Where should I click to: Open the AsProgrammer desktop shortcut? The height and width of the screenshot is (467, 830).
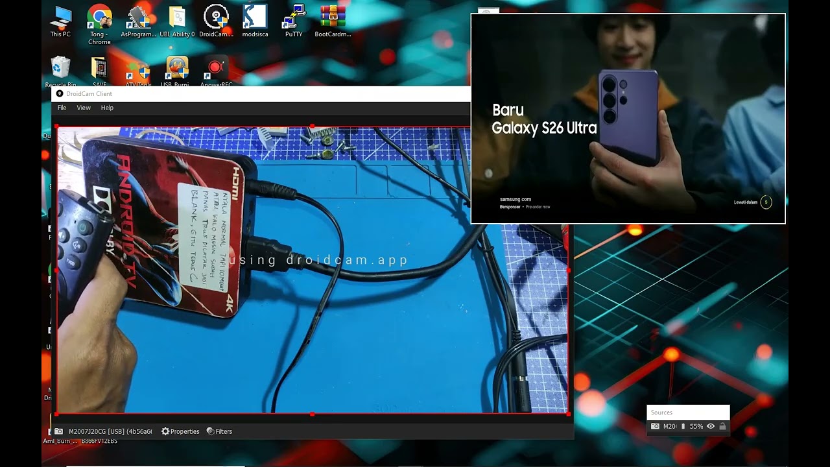tap(138, 21)
